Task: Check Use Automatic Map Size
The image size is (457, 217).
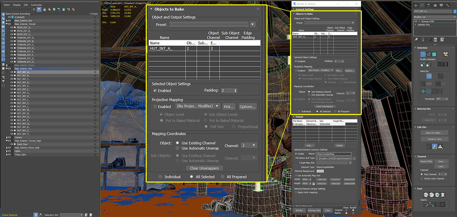Action: tap(296, 175)
